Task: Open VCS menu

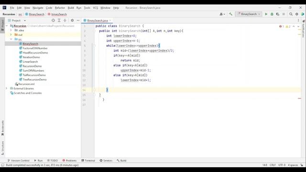Action: point(95,8)
